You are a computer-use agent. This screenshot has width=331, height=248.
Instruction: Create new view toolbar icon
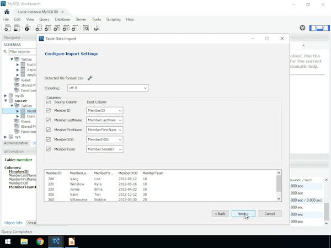[x=57, y=28]
